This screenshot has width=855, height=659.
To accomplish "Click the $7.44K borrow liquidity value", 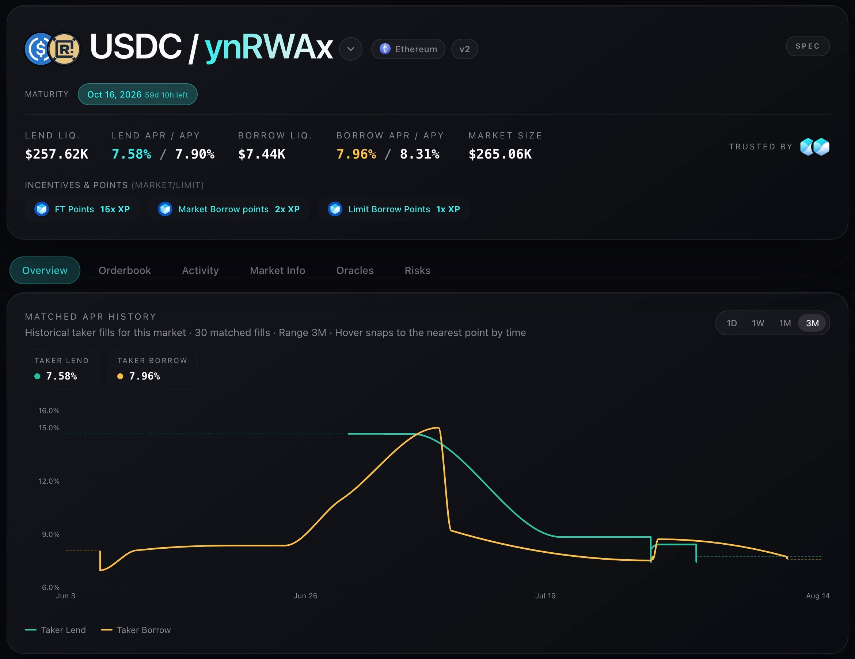I will point(262,154).
